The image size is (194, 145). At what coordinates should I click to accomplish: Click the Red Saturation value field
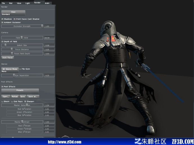click(x=49, y=109)
